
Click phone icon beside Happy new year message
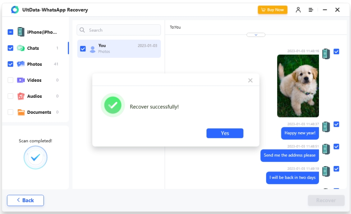click(326, 127)
